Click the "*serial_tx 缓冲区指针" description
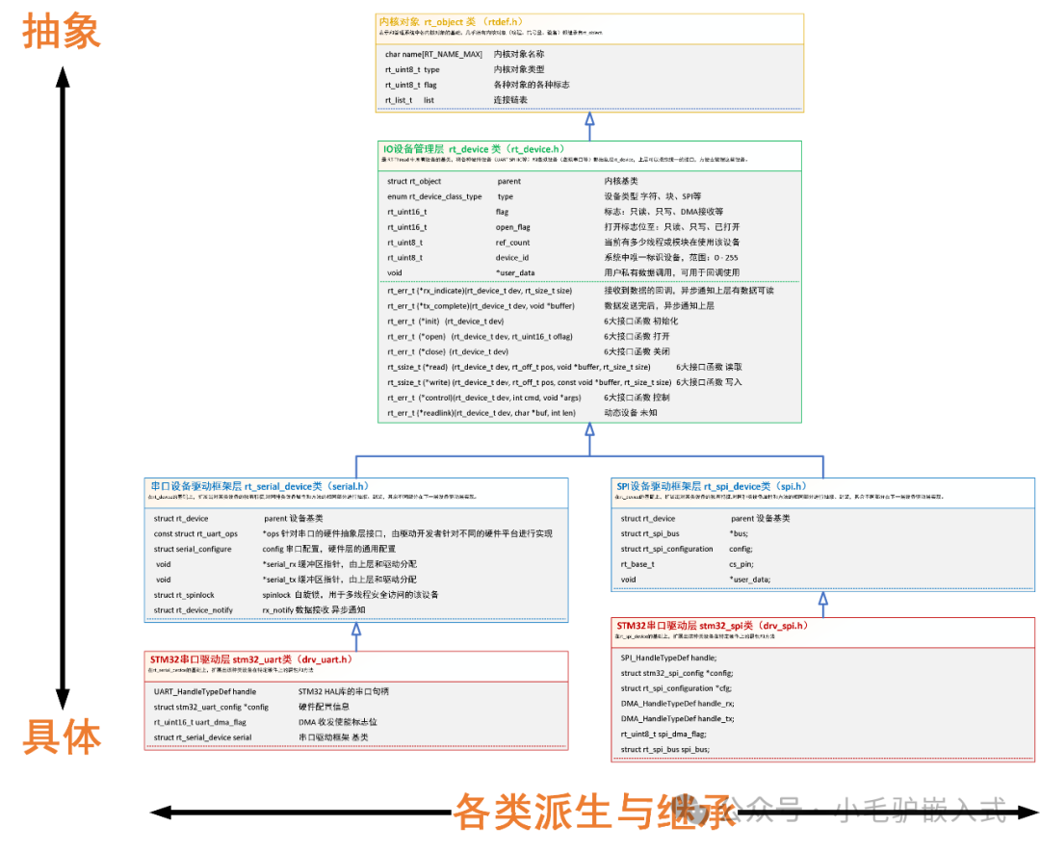 coord(339,580)
